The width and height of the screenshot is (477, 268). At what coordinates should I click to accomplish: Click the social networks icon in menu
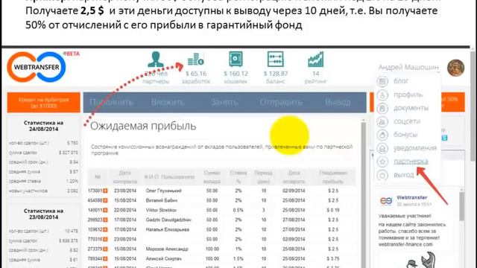(382, 121)
